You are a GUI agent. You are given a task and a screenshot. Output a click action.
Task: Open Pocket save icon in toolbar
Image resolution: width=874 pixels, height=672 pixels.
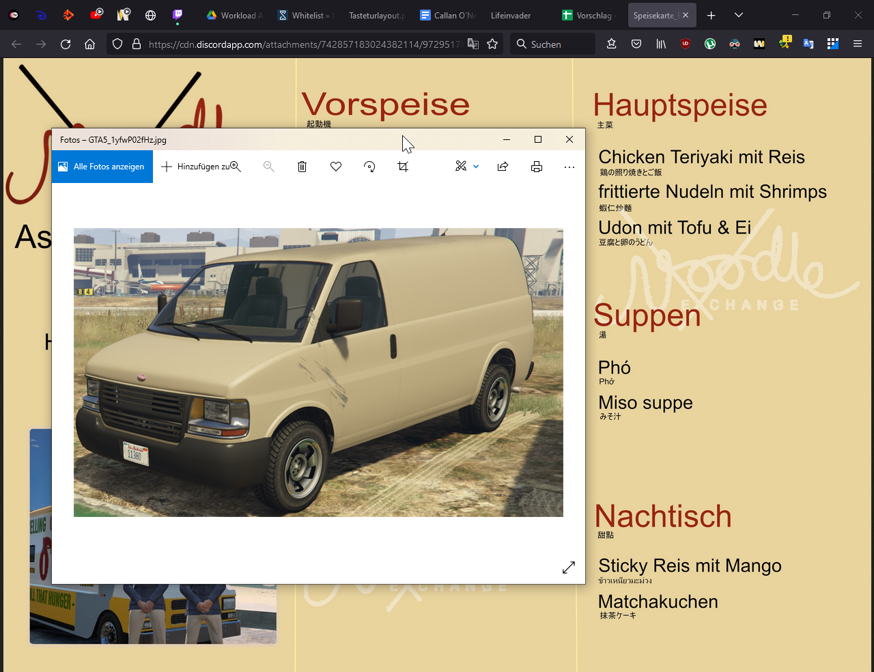pyautogui.click(x=636, y=44)
